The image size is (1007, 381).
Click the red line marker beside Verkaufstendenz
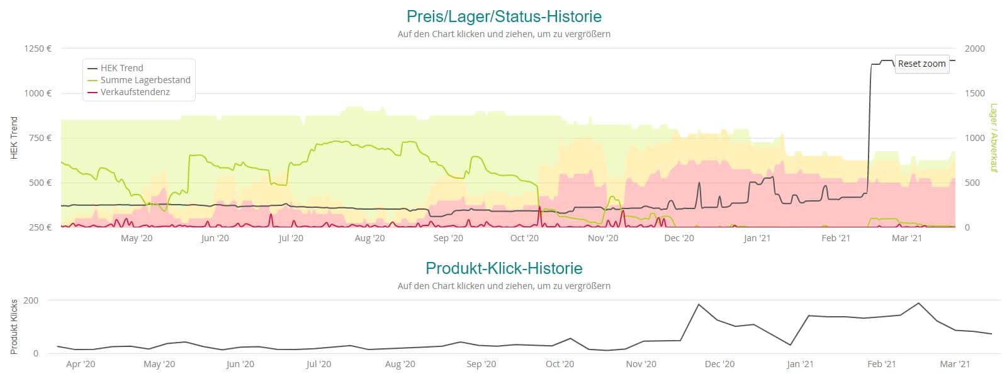92,92
